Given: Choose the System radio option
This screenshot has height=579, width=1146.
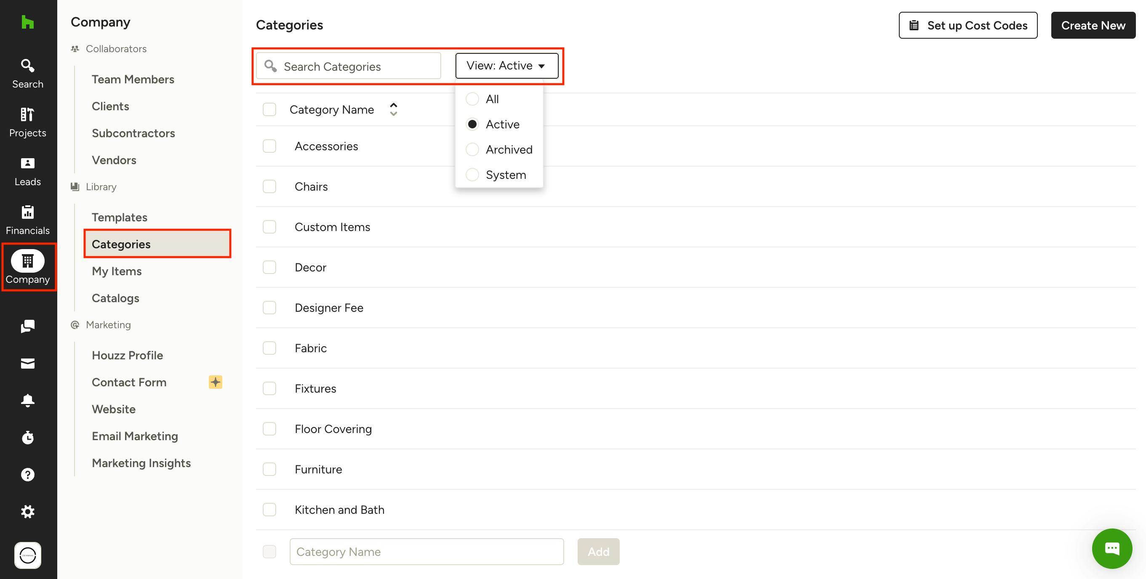Looking at the screenshot, I should (x=472, y=175).
